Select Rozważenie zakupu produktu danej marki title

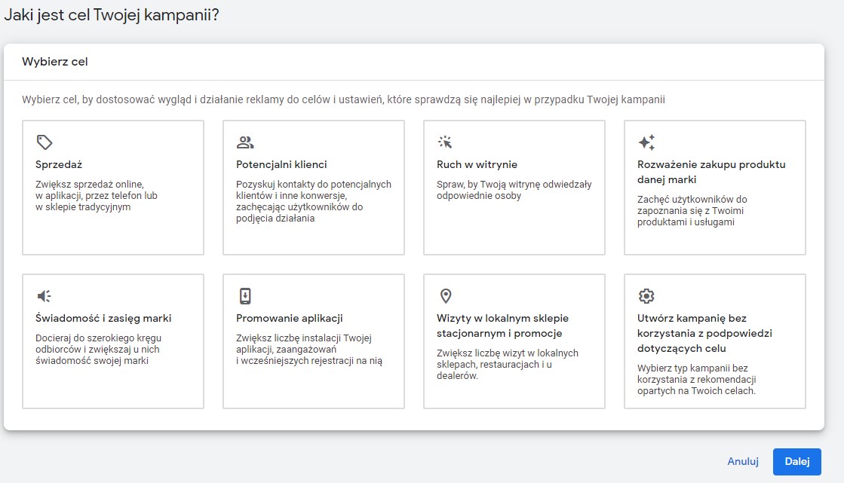tap(711, 172)
